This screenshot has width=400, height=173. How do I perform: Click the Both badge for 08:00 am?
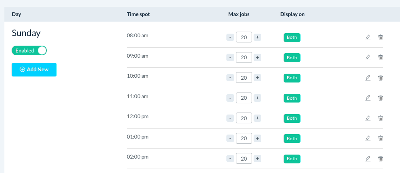click(x=292, y=37)
